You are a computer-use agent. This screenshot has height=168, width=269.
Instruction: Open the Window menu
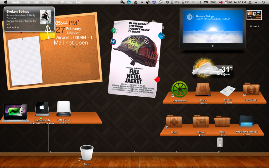click(x=66, y=2)
